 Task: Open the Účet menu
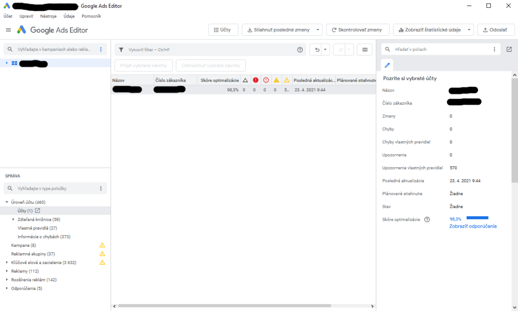[x=8, y=16]
